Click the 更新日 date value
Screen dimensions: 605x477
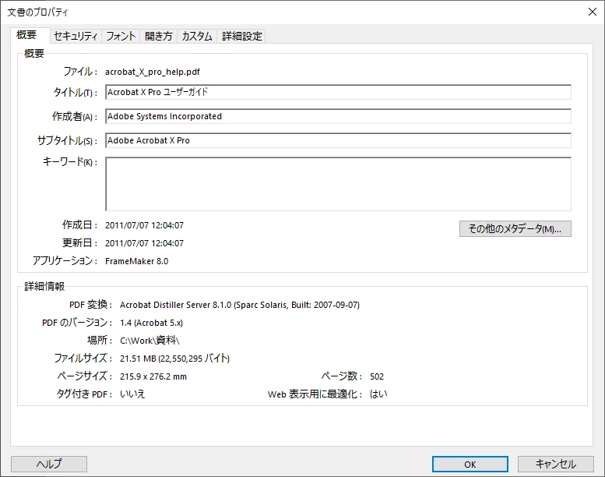[x=144, y=243]
